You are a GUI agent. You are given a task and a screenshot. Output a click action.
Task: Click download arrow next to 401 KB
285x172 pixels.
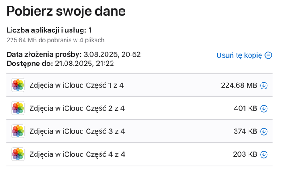point(264,108)
